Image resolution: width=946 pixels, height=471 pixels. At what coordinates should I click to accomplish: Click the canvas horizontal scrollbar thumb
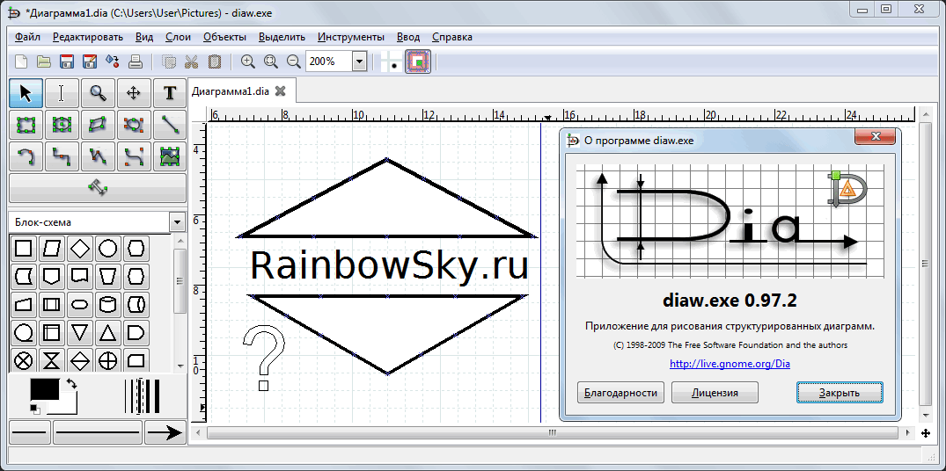552,432
